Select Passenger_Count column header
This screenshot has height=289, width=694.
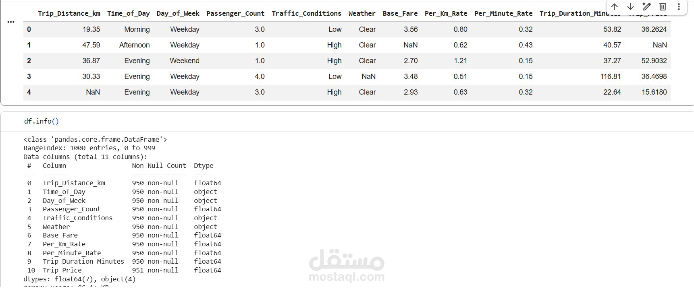tap(235, 13)
